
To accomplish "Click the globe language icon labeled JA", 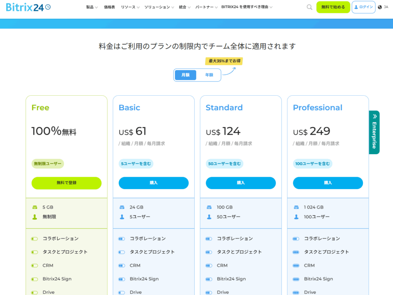I will 380,7.
